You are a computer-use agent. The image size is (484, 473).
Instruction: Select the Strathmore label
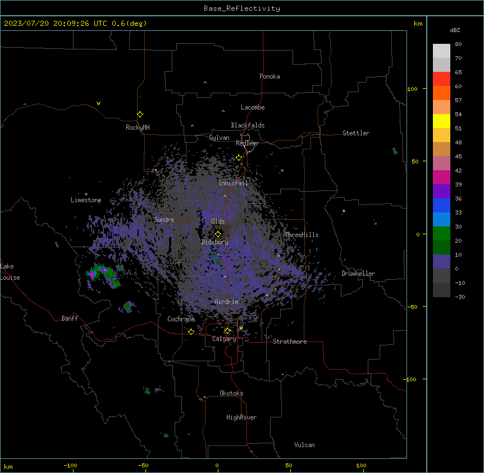point(290,342)
